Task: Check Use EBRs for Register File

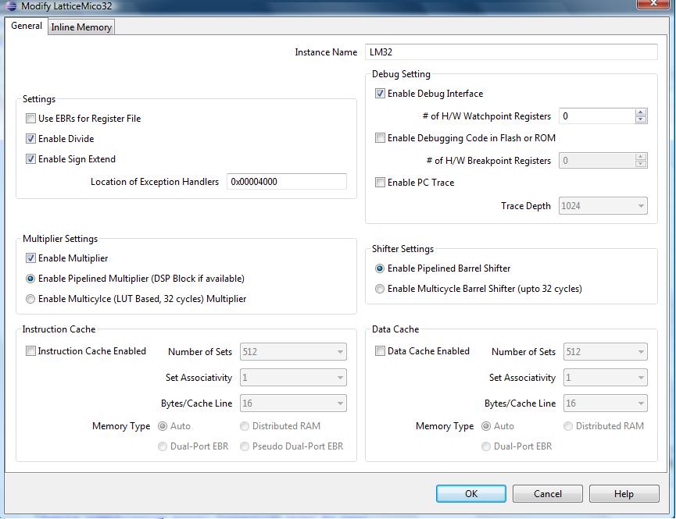Action: click(30, 119)
